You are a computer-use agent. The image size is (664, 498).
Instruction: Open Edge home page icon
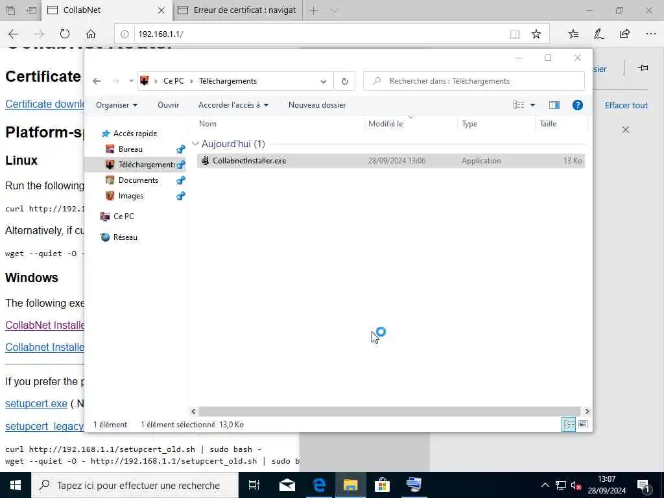click(x=91, y=34)
